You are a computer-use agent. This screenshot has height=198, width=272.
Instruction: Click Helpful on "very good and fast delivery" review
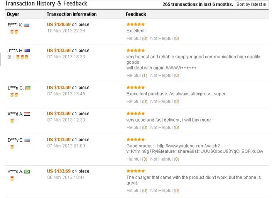(x=137, y=127)
